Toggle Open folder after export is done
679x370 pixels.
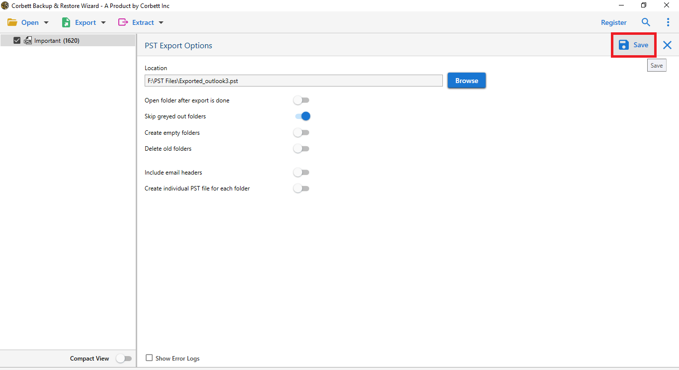[301, 100]
